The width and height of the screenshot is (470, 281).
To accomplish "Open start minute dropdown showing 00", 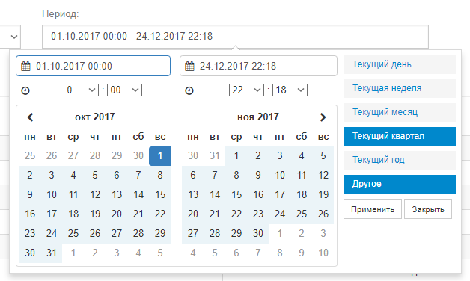I will (124, 90).
